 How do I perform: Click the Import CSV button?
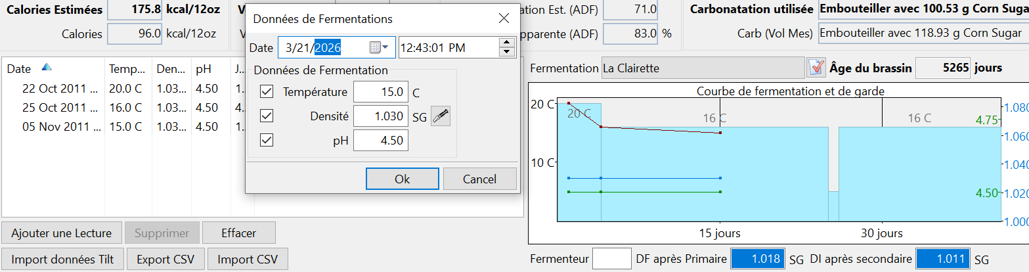pyautogui.click(x=248, y=259)
